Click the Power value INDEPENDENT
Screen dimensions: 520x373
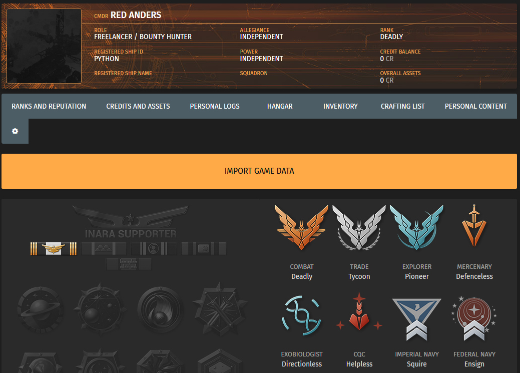click(x=262, y=59)
